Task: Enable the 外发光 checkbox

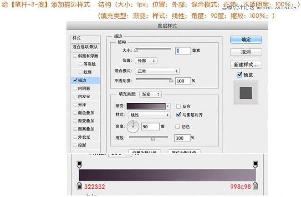Action: point(75,137)
